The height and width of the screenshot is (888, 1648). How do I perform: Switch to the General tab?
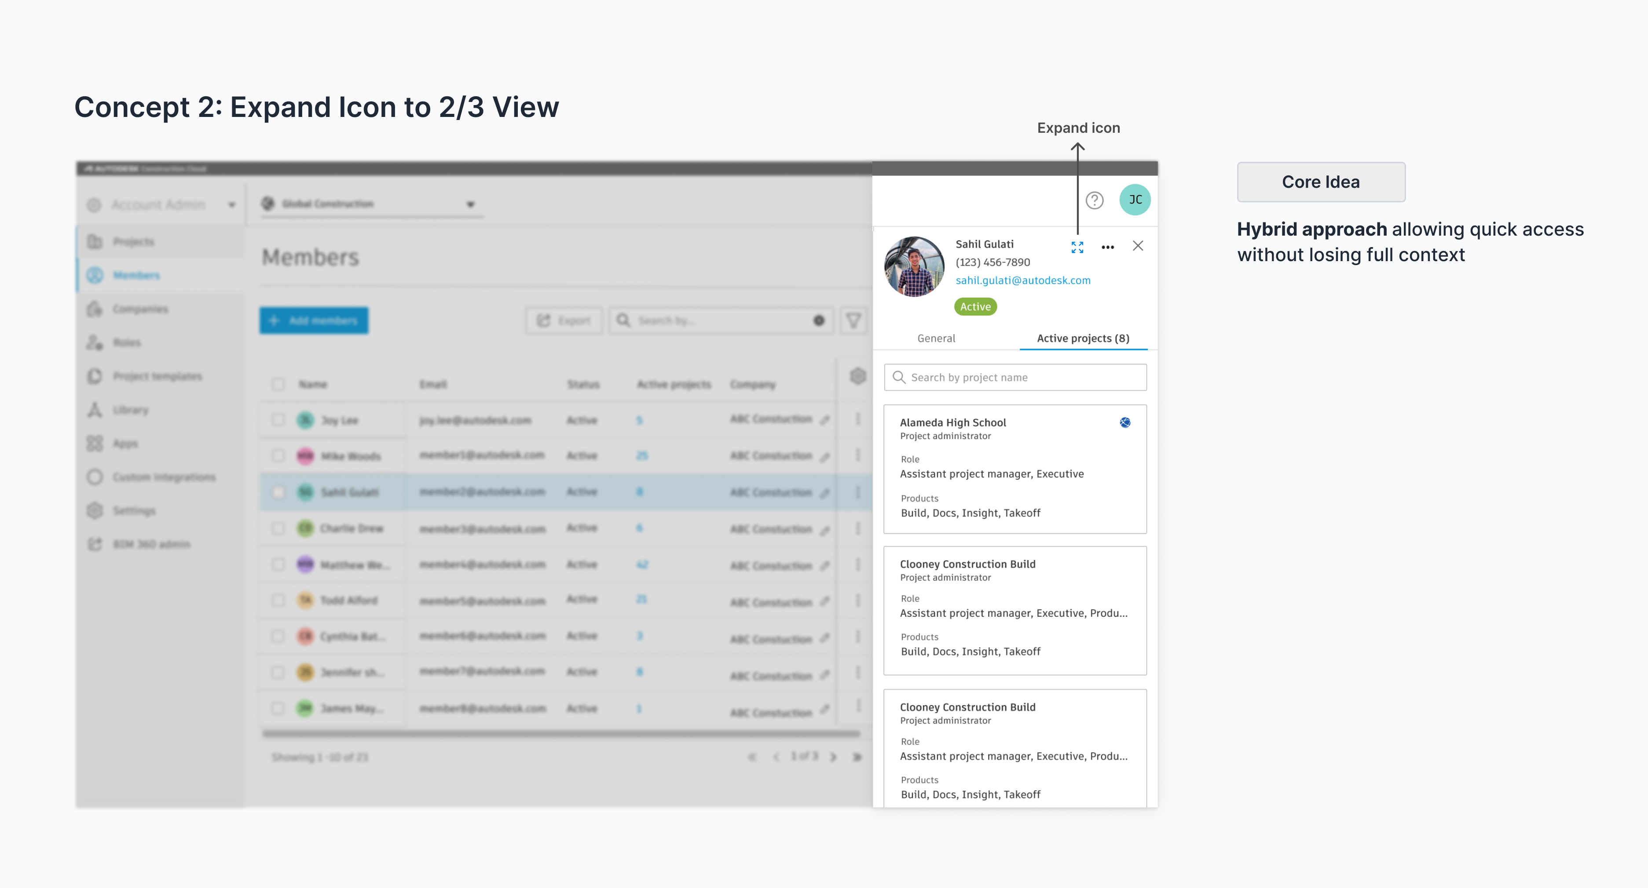(936, 338)
